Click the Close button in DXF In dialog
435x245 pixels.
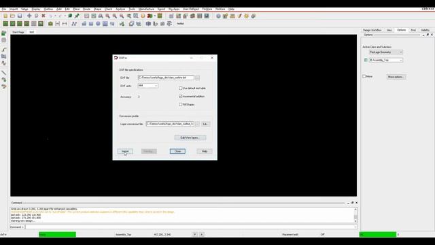coord(177,151)
